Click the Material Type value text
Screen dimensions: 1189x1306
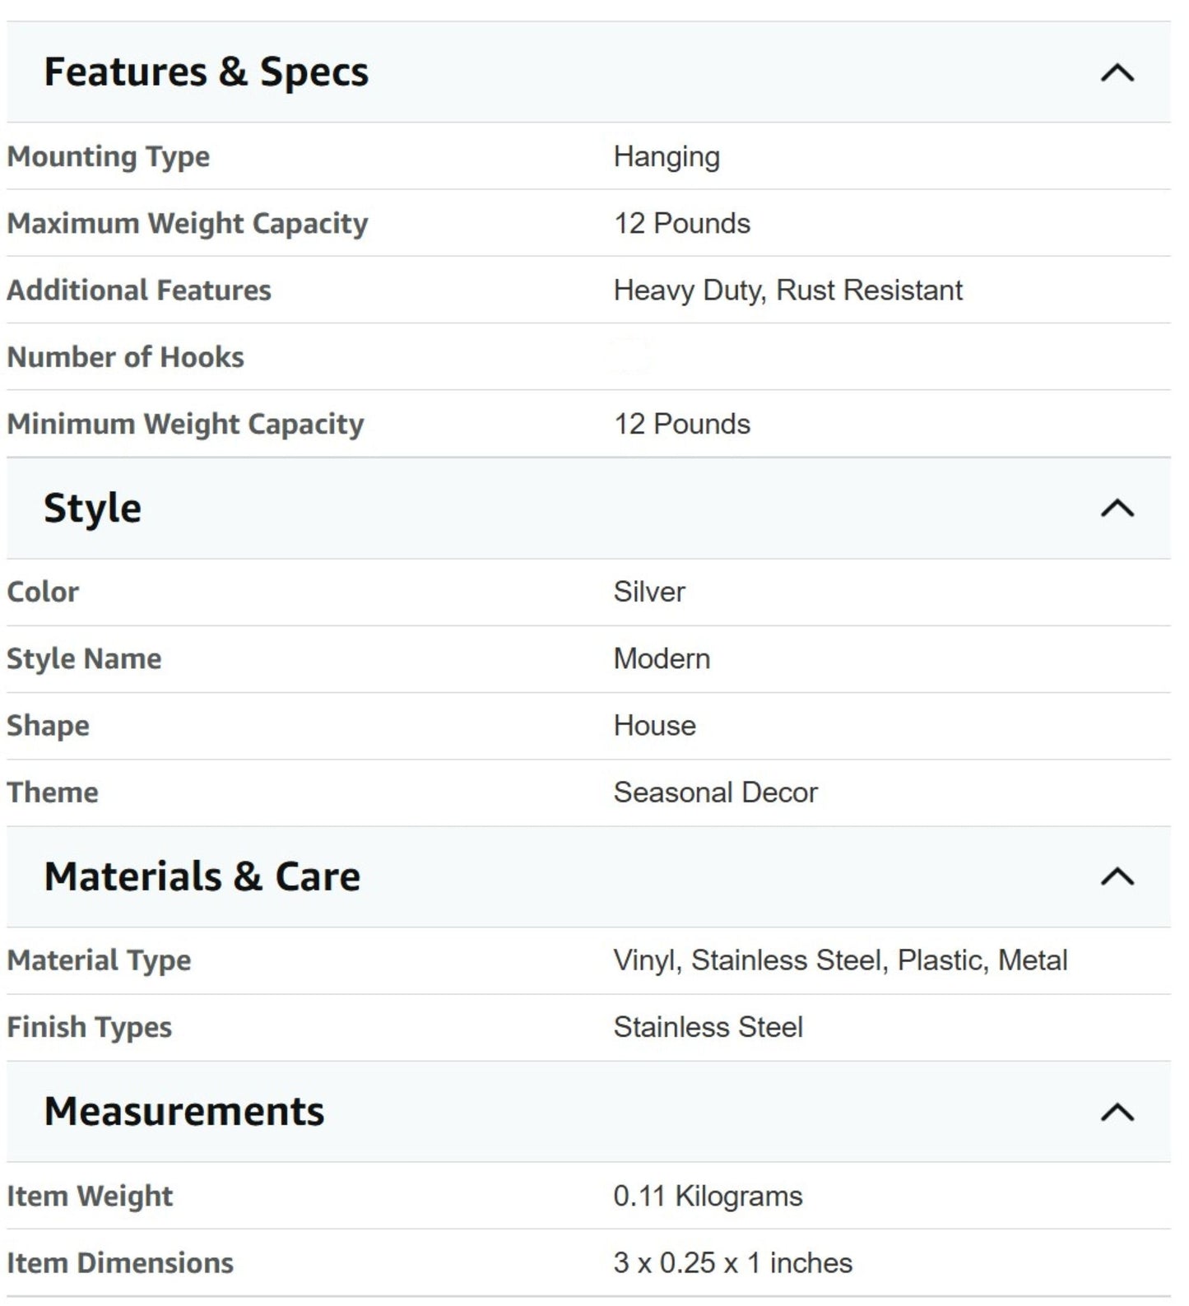click(840, 960)
